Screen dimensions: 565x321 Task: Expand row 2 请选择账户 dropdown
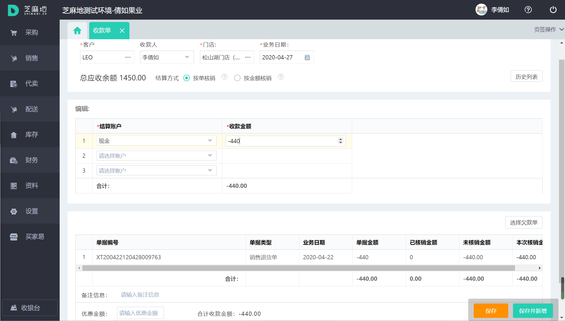pyautogui.click(x=210, y=156)
